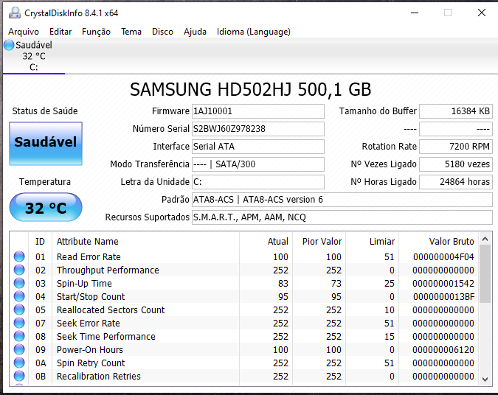Click the blue health orb for drive C:
Viewport: 498px width, 395px height.
tap(9, 45)
